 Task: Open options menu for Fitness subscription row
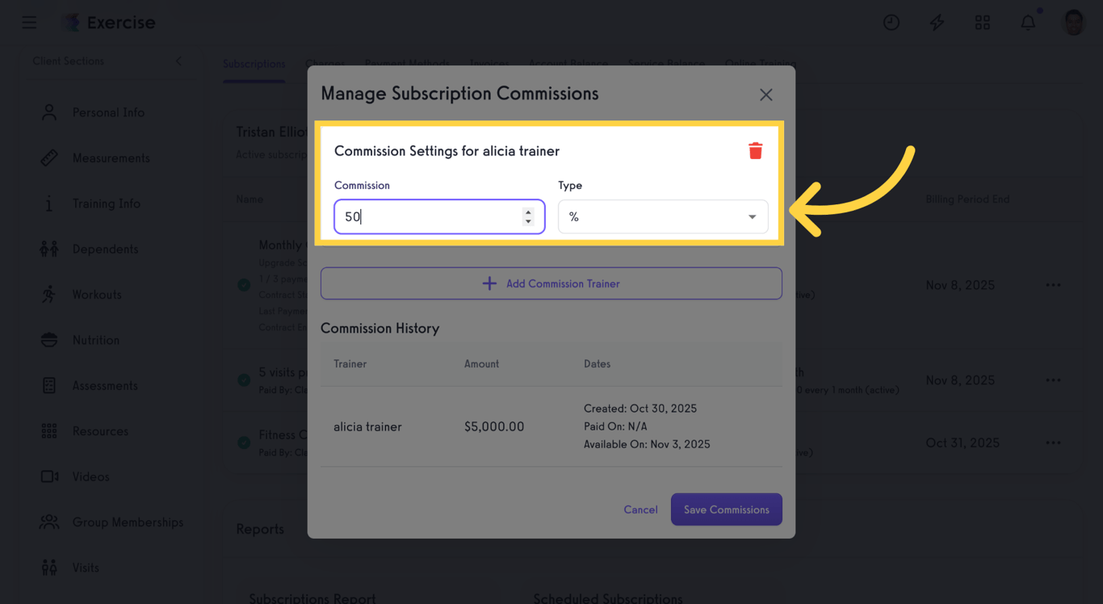[1053, 443]
